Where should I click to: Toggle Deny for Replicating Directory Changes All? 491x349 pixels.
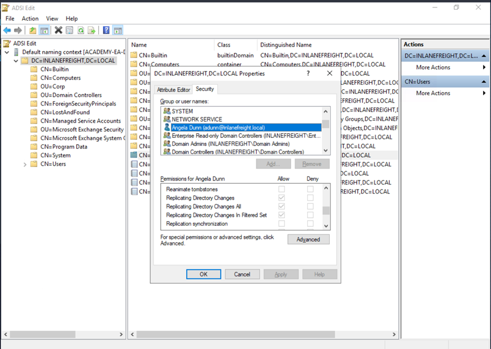point(310,206)
